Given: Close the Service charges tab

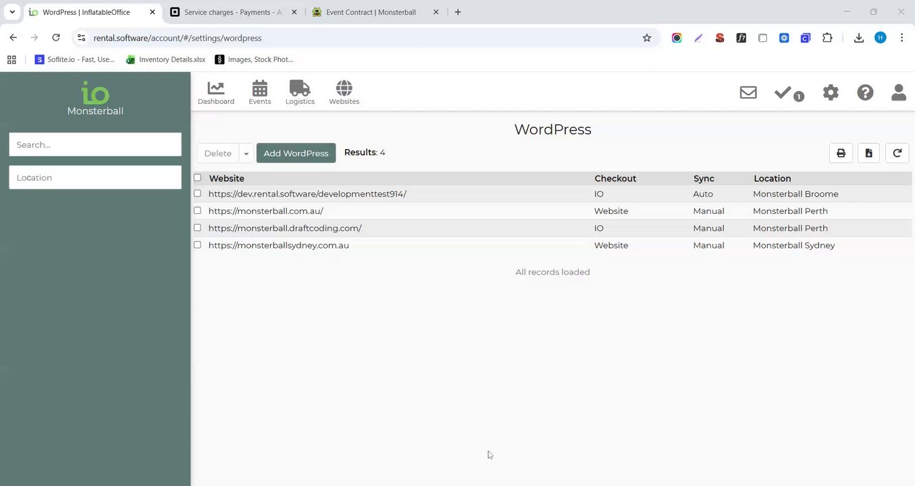Looking at the screenshot, I should point(294,12).
